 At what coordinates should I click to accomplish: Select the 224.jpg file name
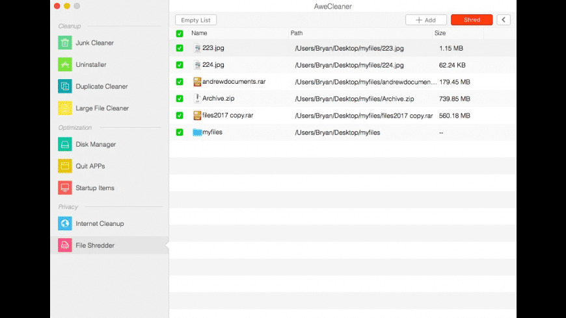(213, 65)
